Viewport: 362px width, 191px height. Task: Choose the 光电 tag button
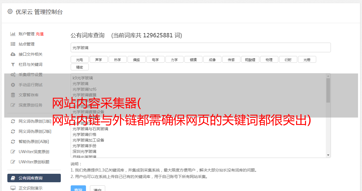80,59
